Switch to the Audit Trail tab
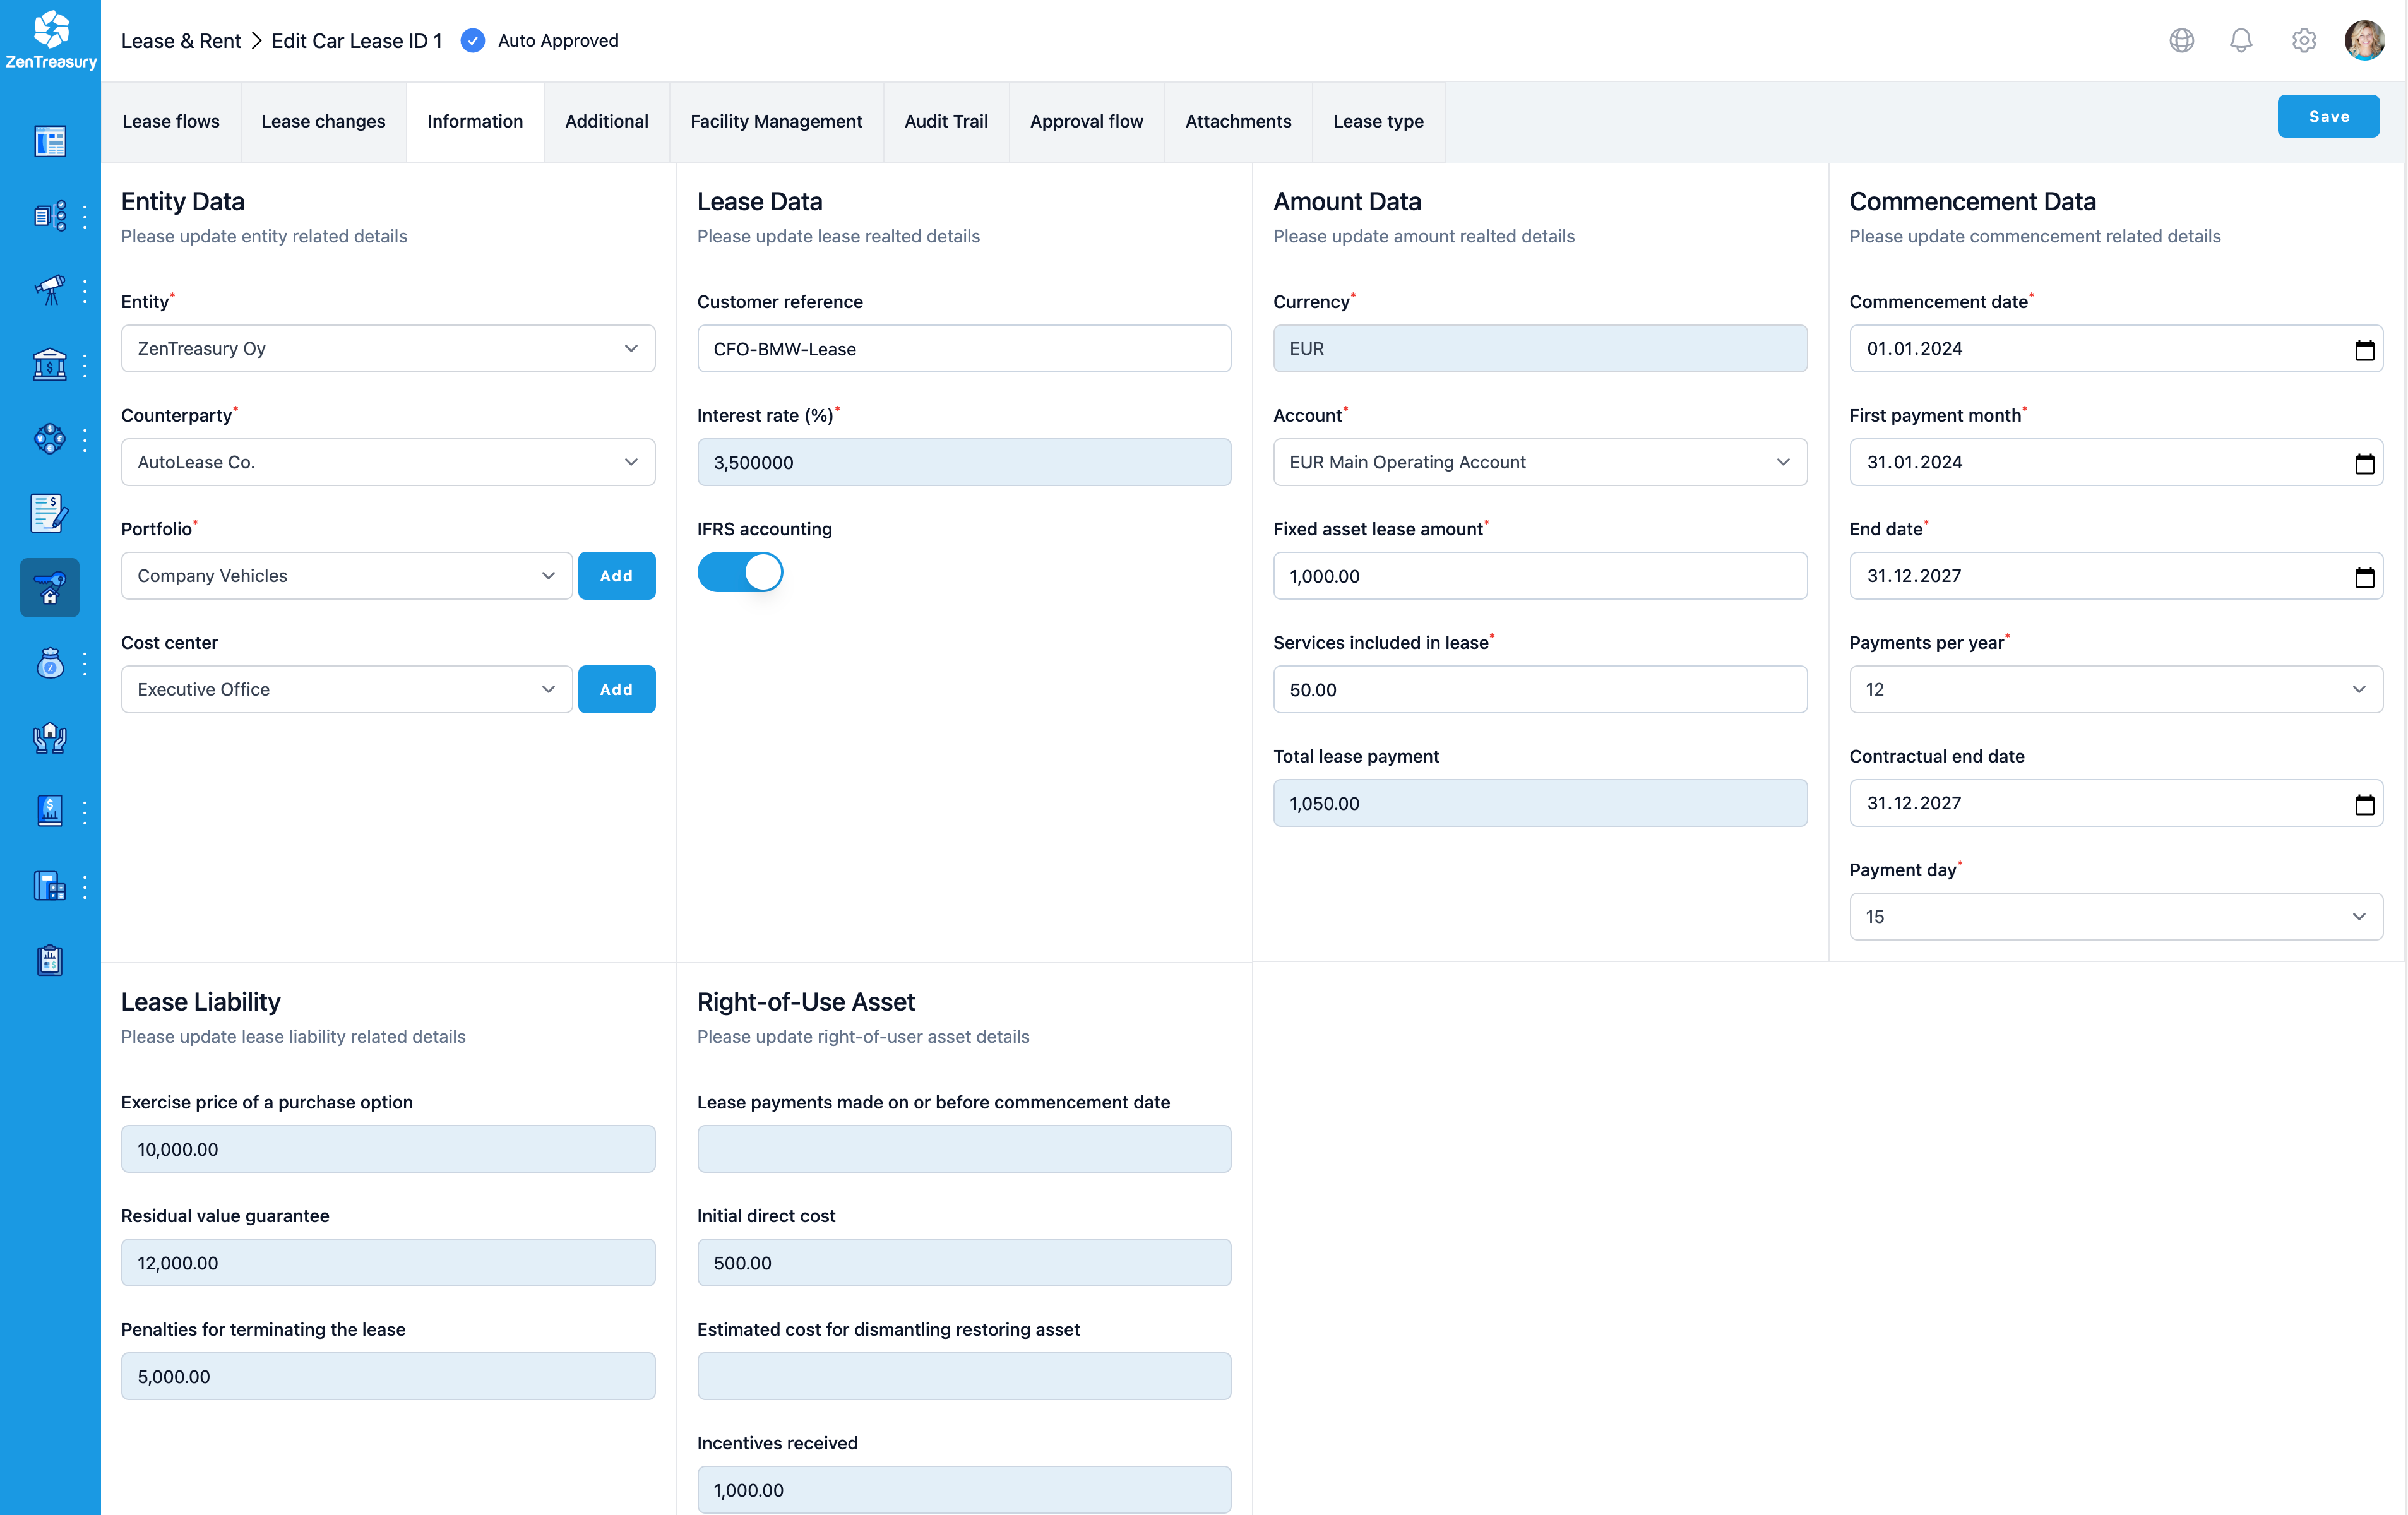The height and width of the screenshot is (1515, 2408). coord(946,121)
